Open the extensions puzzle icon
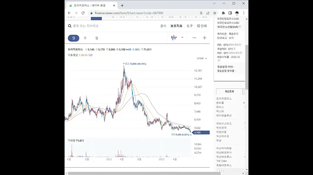 [x=223, y=13]
